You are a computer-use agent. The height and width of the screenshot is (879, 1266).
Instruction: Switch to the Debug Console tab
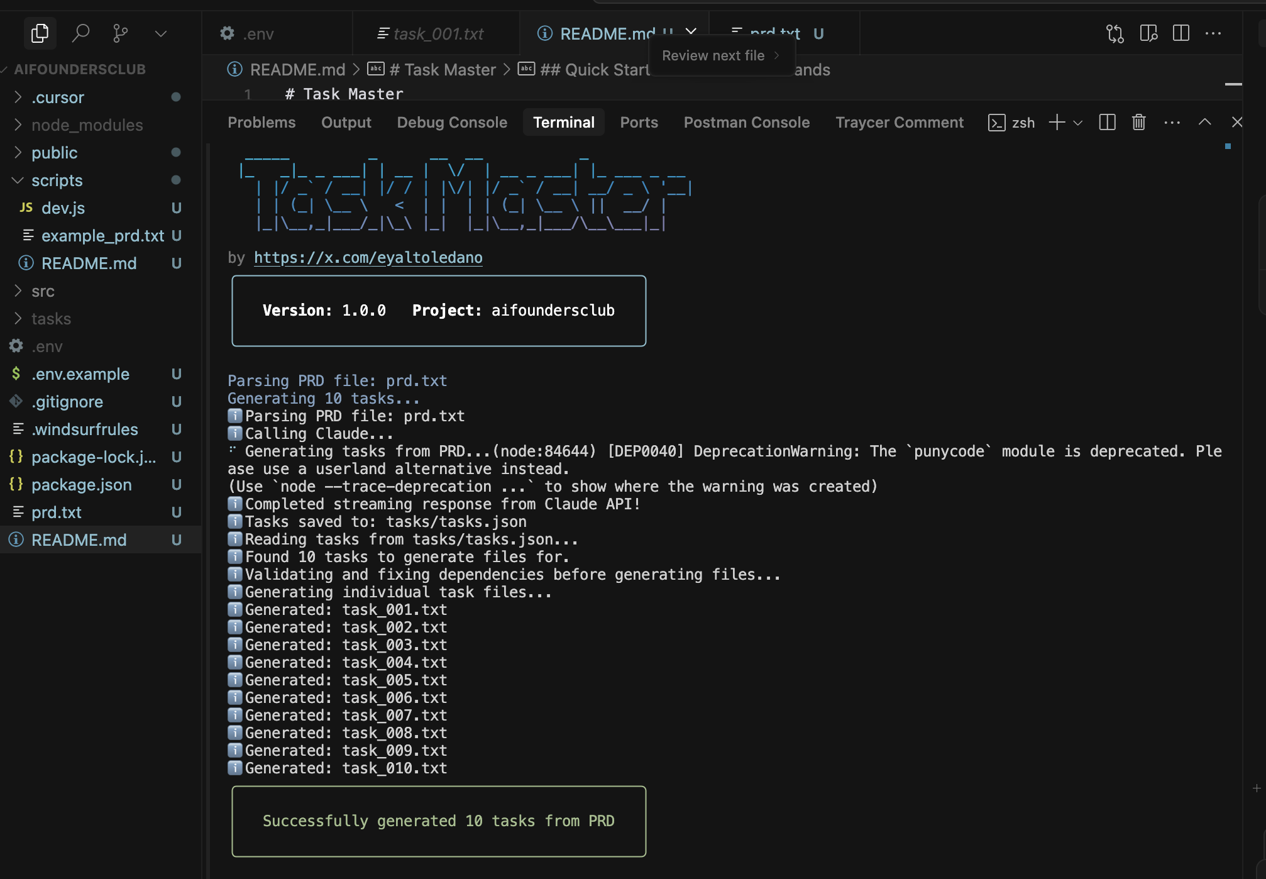(x=451, y=122)
